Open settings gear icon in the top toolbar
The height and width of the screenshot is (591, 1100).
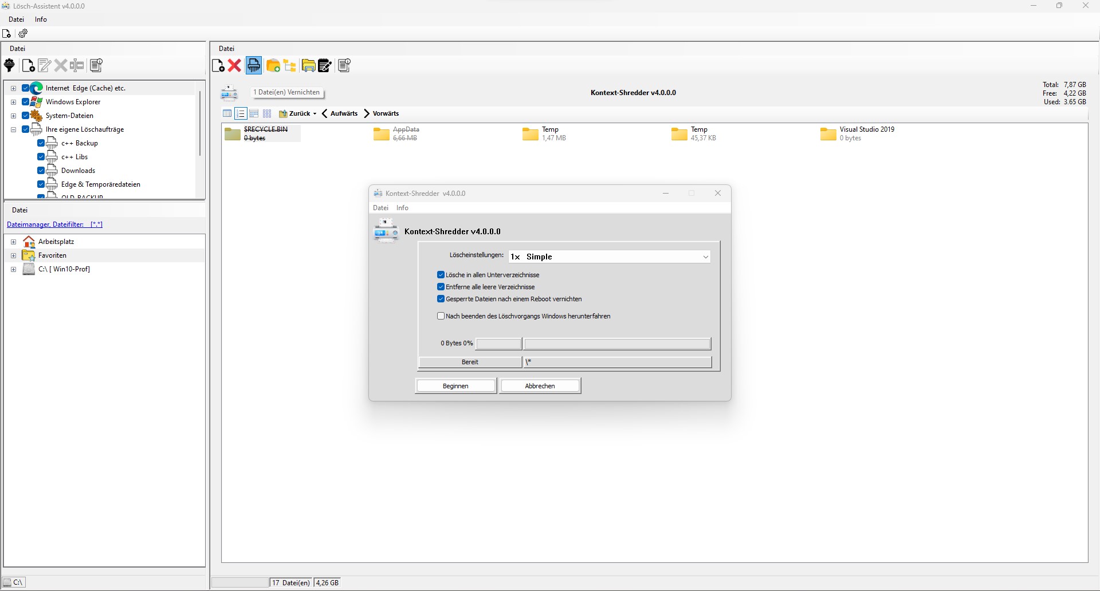click(23, 34)
